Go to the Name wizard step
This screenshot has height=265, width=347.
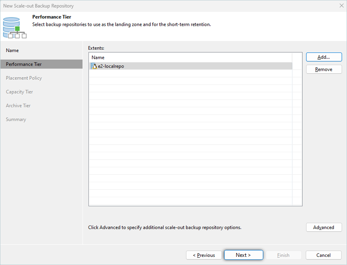coord(12,51)
